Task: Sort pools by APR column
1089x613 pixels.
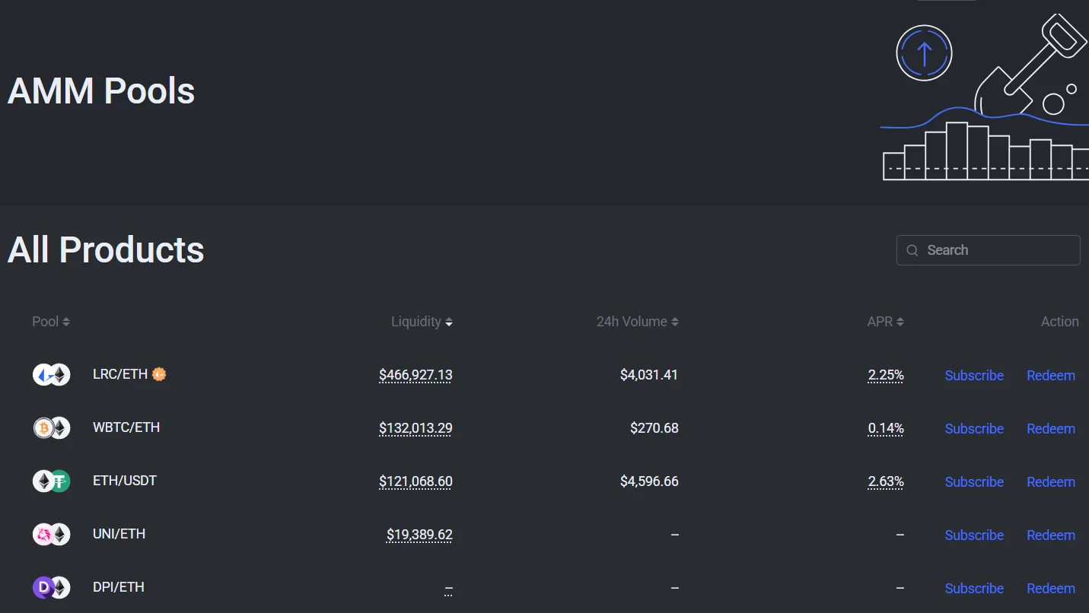Action: point(885,322)
